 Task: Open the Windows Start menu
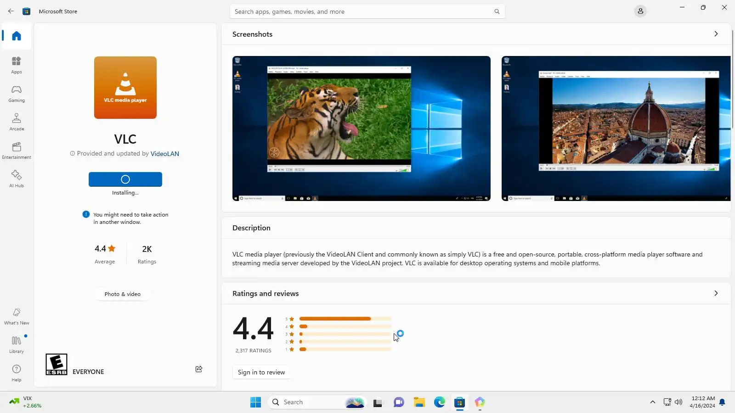(256, 402)
